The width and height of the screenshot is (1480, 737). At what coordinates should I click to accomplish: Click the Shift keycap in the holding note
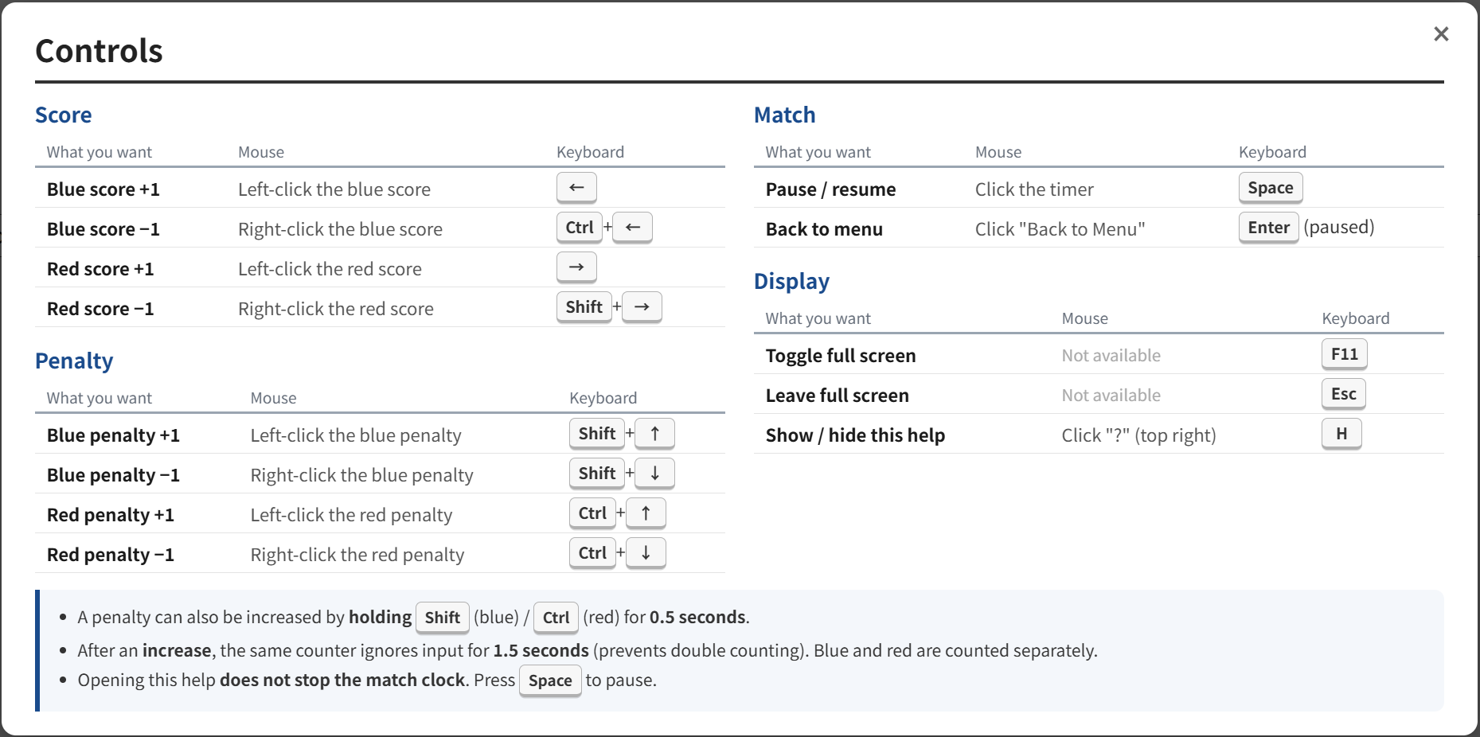click(443, 618)
